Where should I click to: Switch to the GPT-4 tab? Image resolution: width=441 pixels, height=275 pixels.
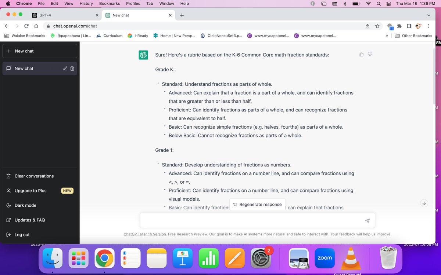click(x=65, y=15)
